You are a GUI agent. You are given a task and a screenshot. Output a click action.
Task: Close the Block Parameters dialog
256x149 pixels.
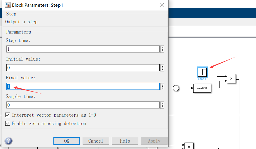tap(162, 5)
